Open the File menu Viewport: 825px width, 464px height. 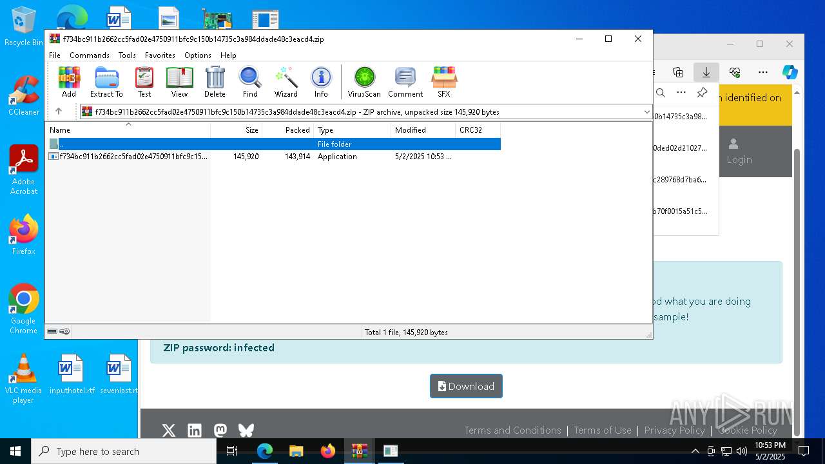55,55
